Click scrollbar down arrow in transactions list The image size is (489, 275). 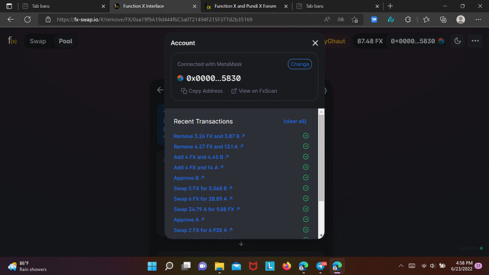click(321, 236)
